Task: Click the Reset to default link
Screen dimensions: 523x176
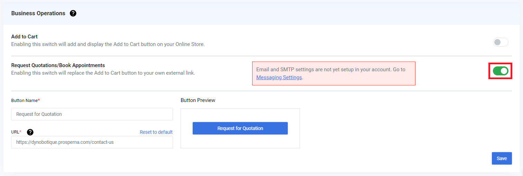Action: click(156, 132)
